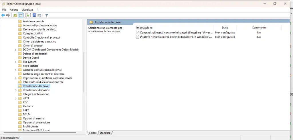
Task: Click Non configurato status of Consenti agli utenti
Action: pos(225,33)
